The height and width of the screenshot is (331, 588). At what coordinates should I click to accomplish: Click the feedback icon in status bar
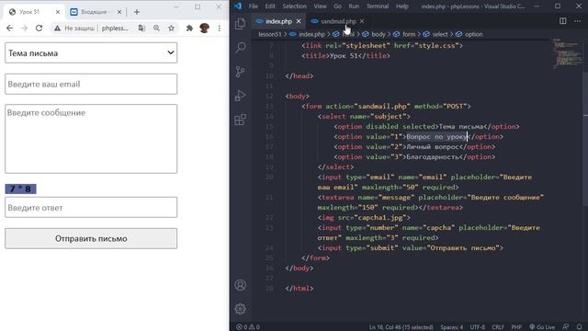[566, 327]
